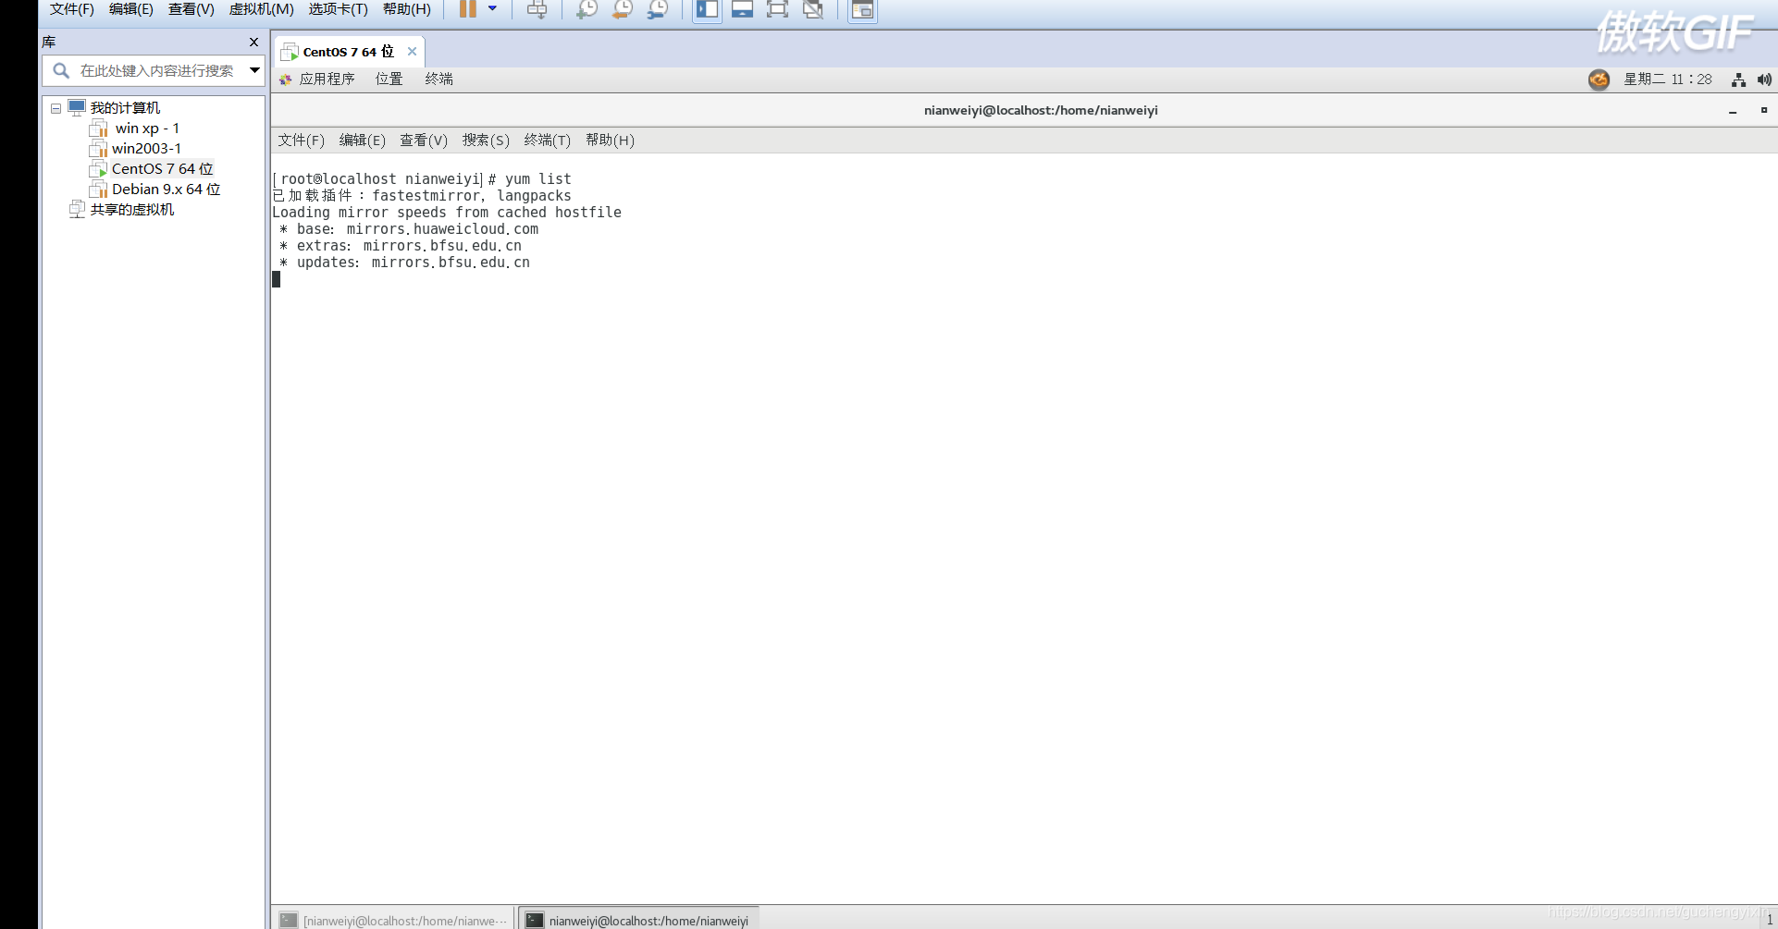This screenshot has height=929, width=1778.
Task: Click the input method icon in top bar
Action: pos(1599,79)
